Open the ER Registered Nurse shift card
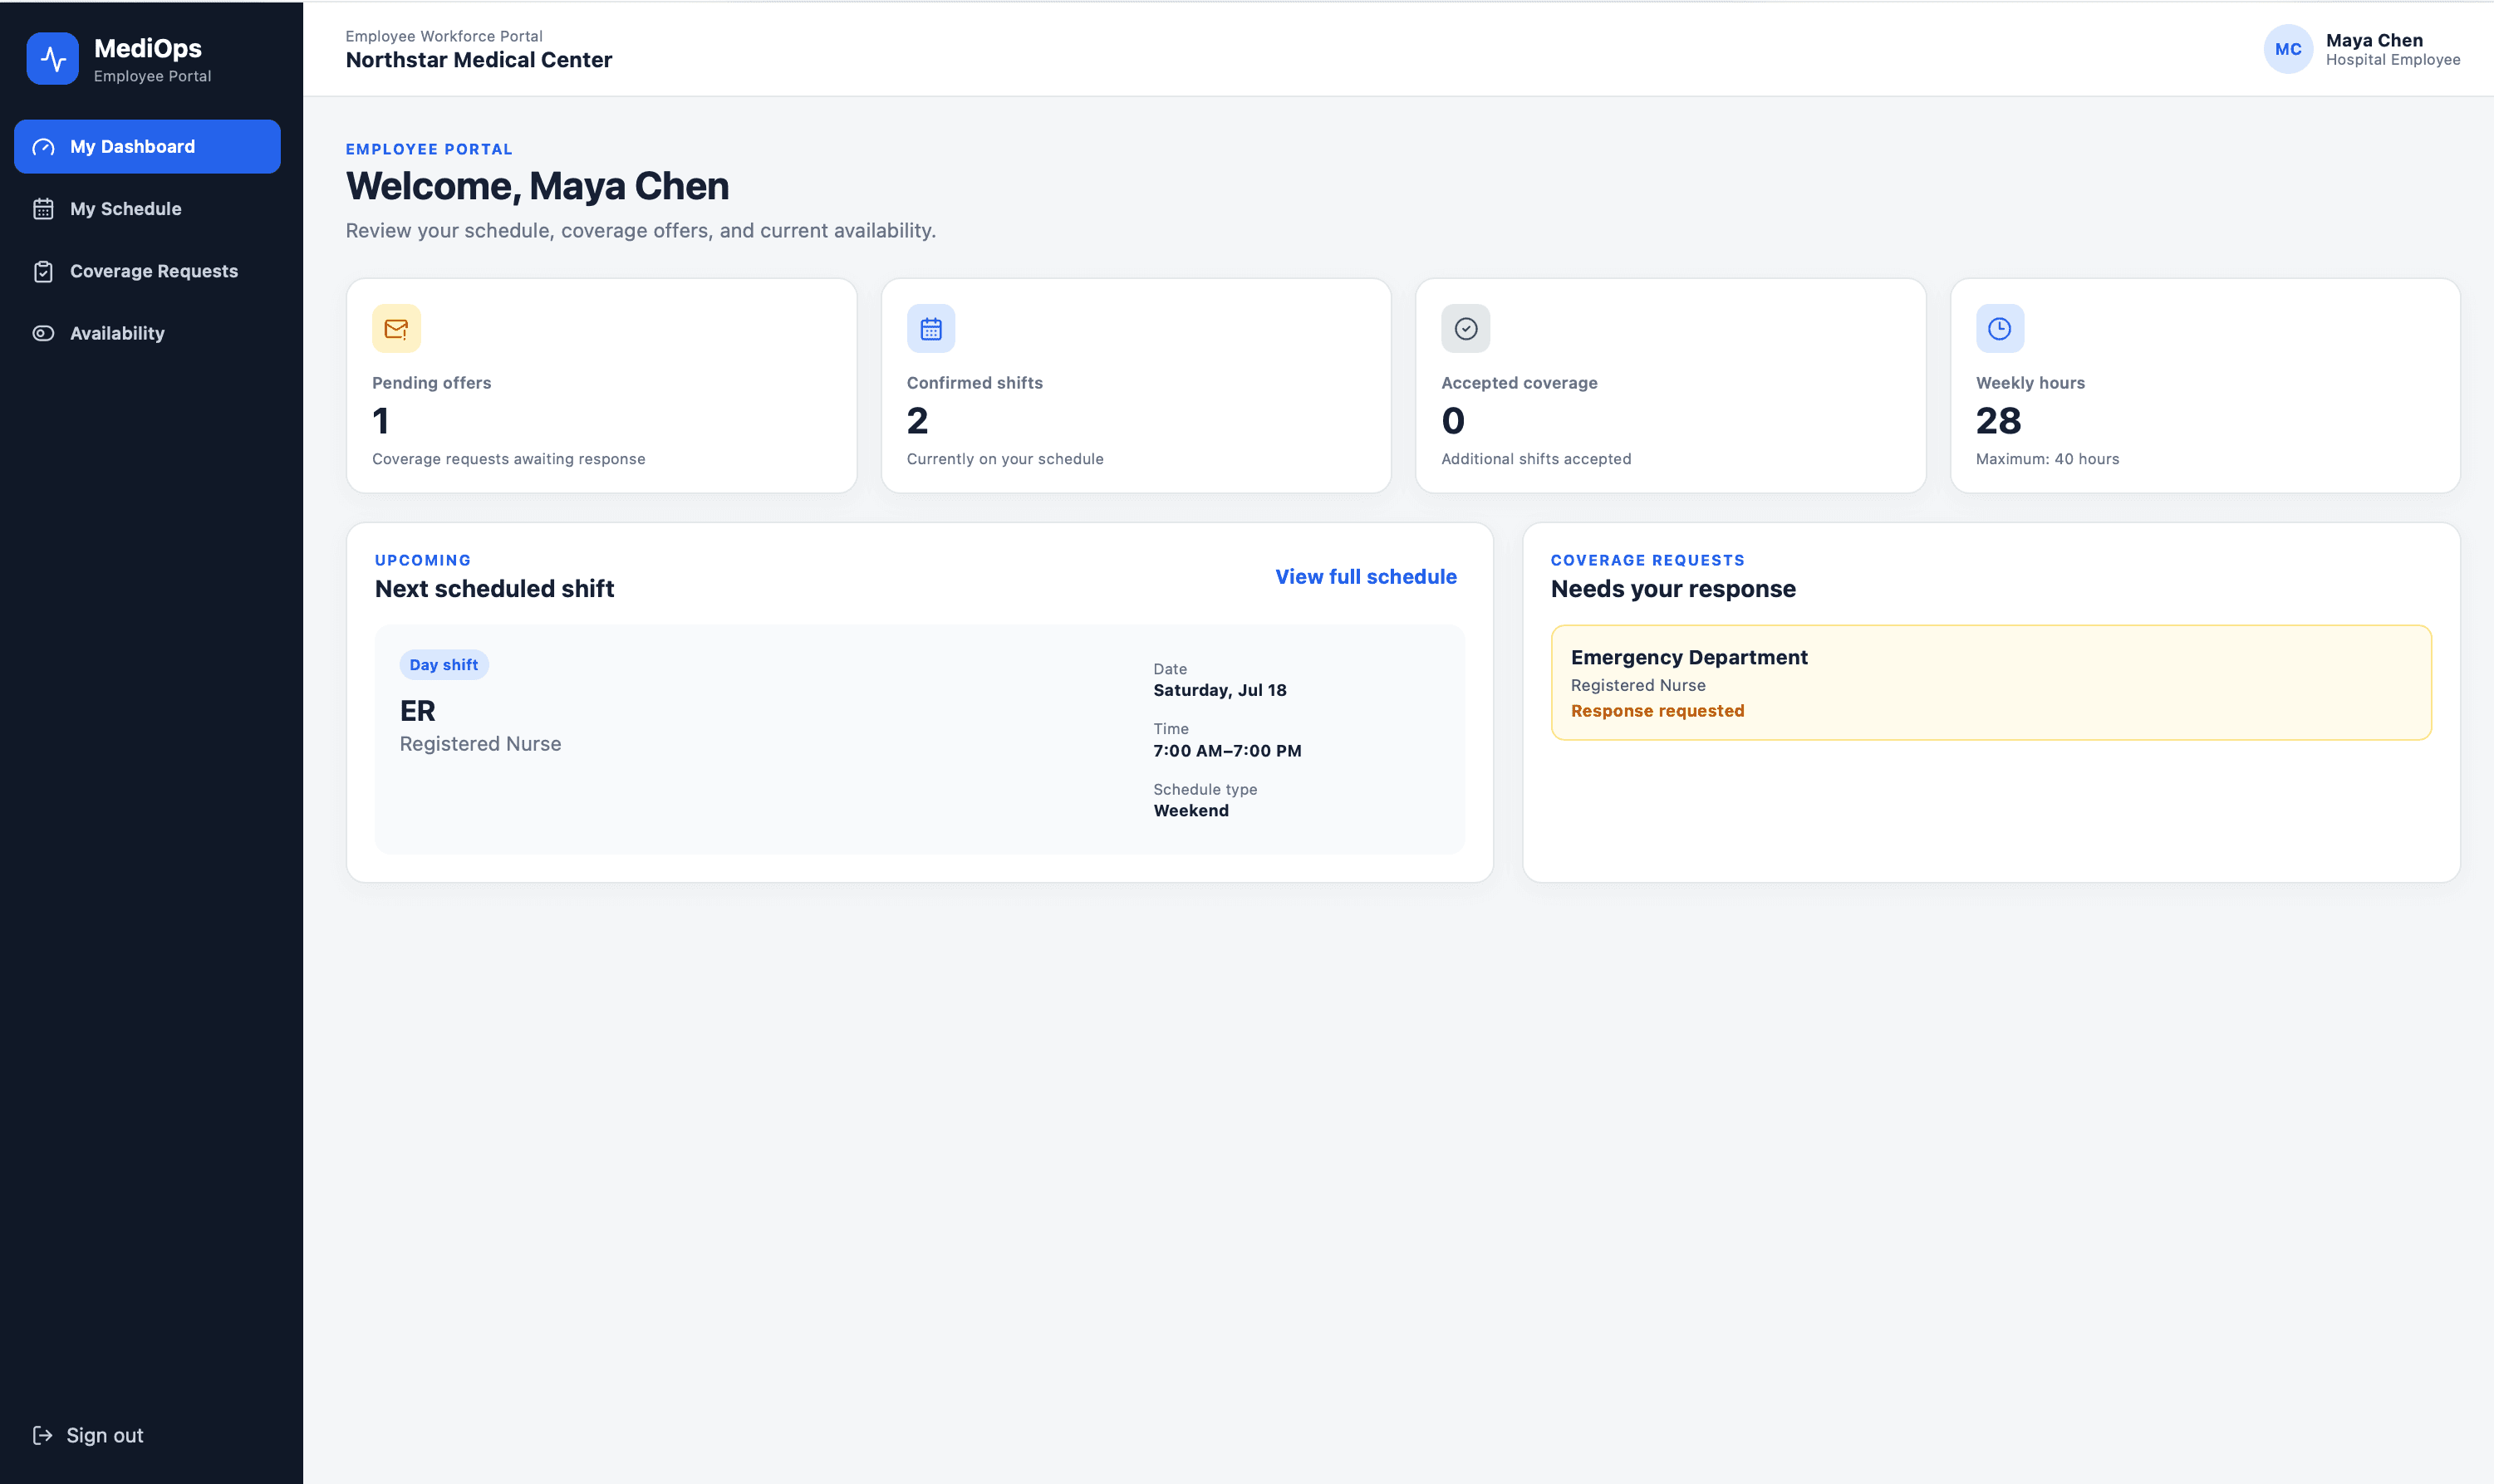This screenshot has width=2494, height=1484. point(920,739)
